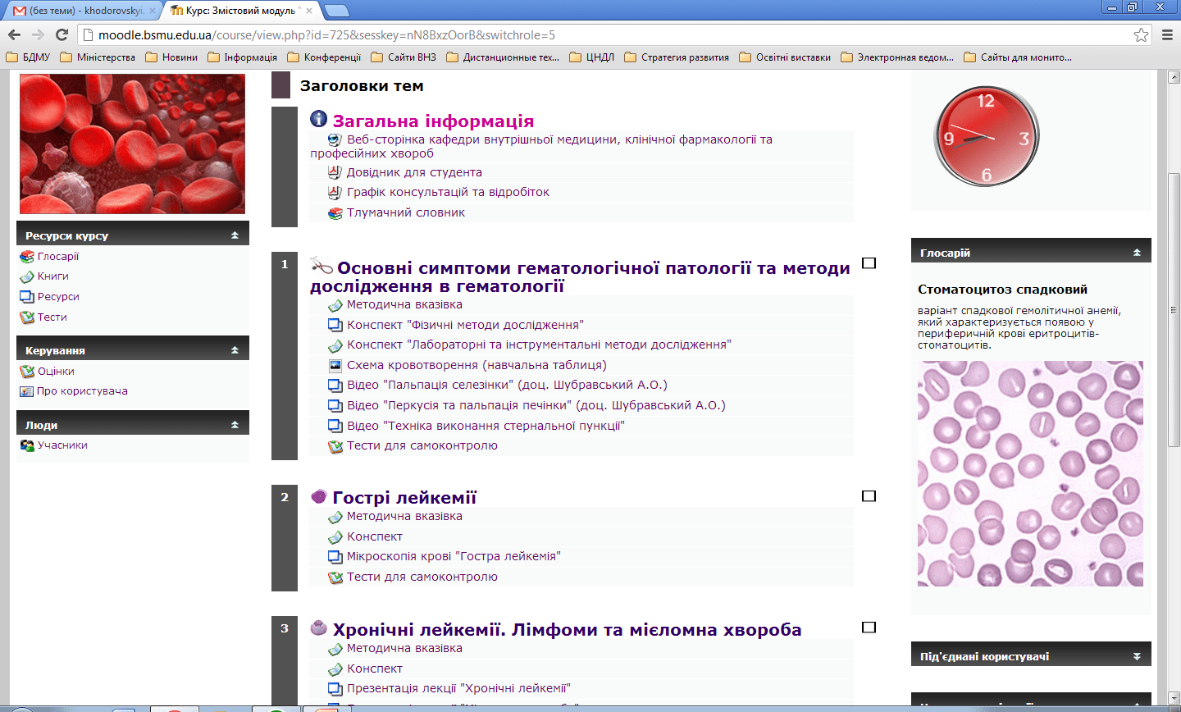Screen dimensions: 1181x712
Task: Click resource icon beside Відео Пальпація селезінки
Action: click(335, 386)
